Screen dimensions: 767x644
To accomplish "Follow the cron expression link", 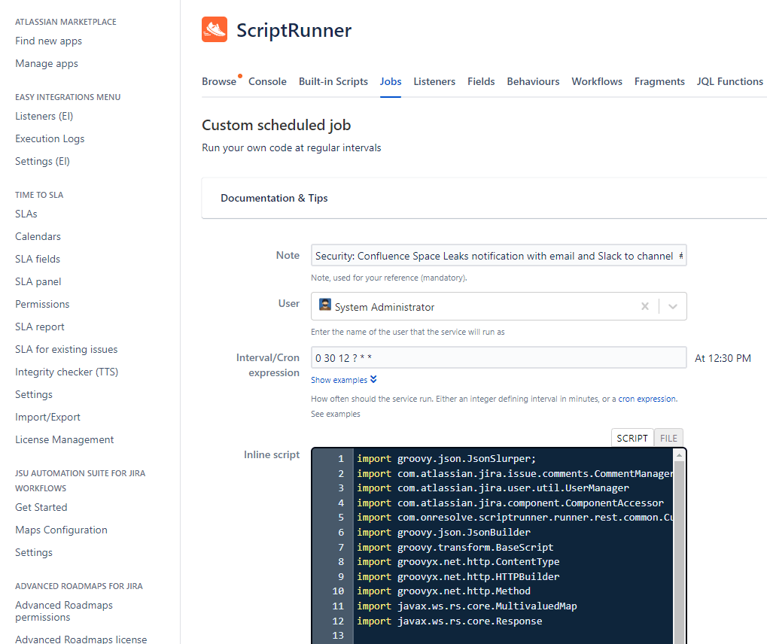I will point(647,399).
